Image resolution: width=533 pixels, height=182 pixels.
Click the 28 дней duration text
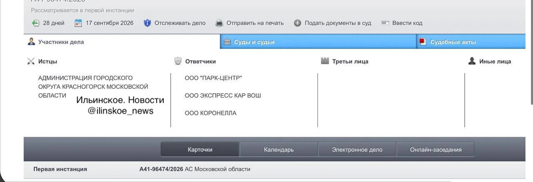54,23
